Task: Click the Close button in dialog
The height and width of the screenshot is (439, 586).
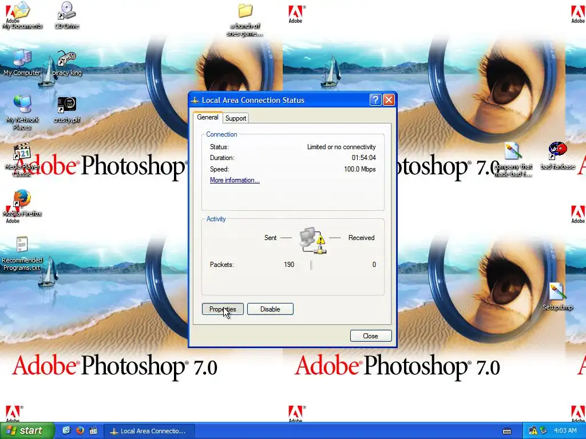Action: pos(371,336)
